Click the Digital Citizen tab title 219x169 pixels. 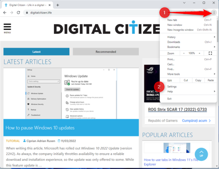click(x=28, y=5)
